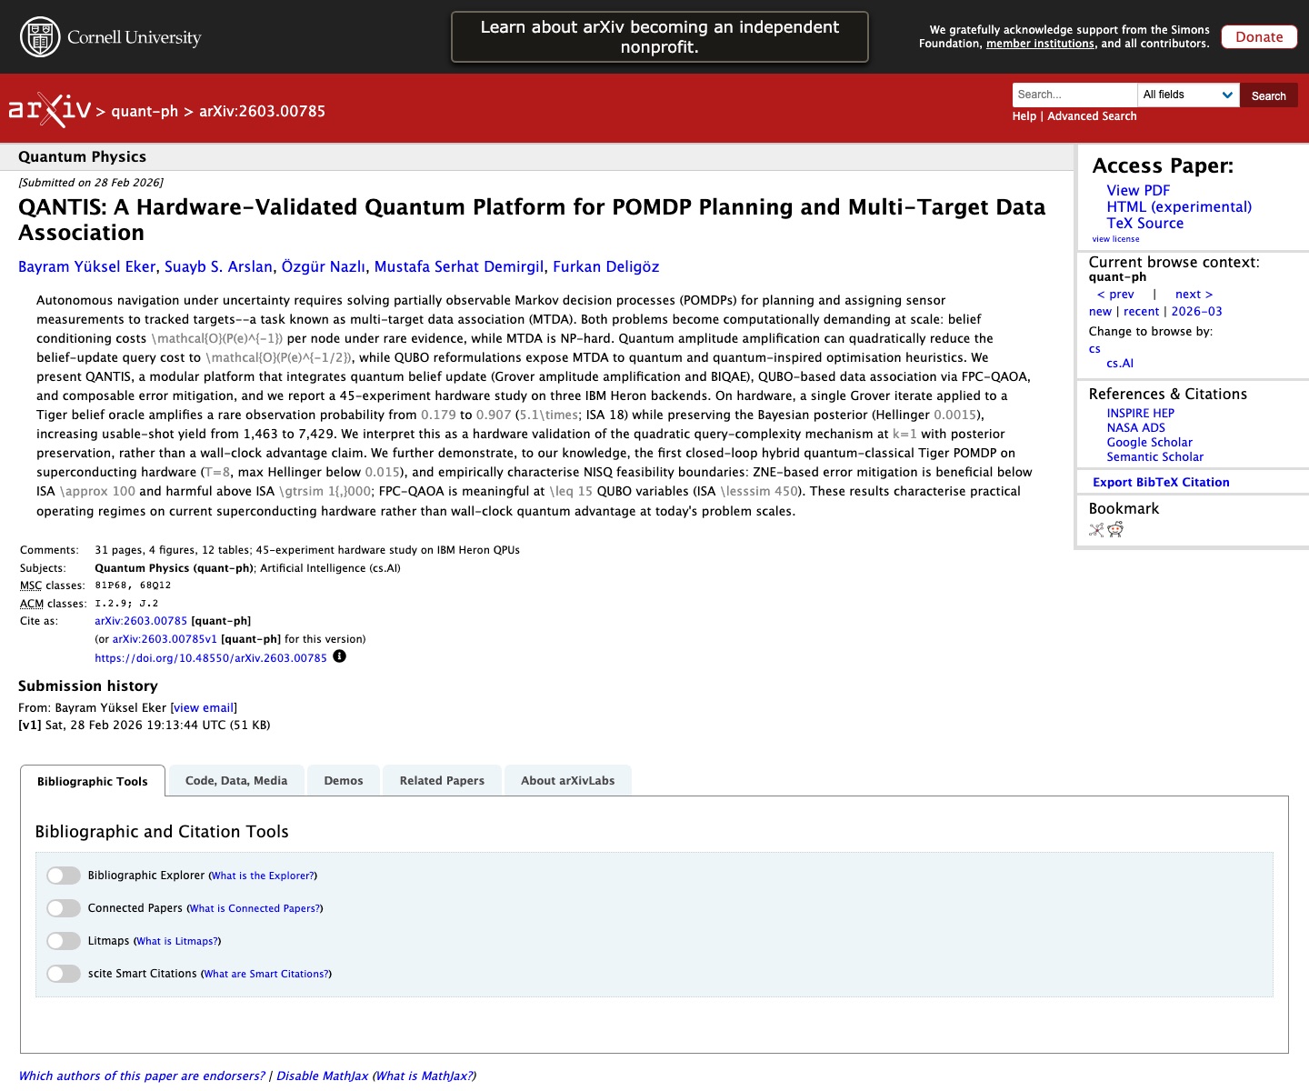Open the All fields dropdown

[1188, 95]
